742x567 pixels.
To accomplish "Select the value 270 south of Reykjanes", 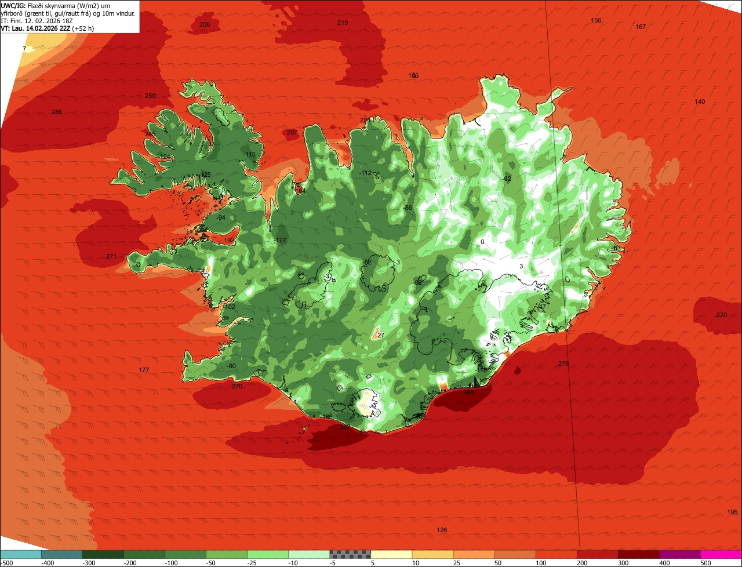I will tap(237, 386).
